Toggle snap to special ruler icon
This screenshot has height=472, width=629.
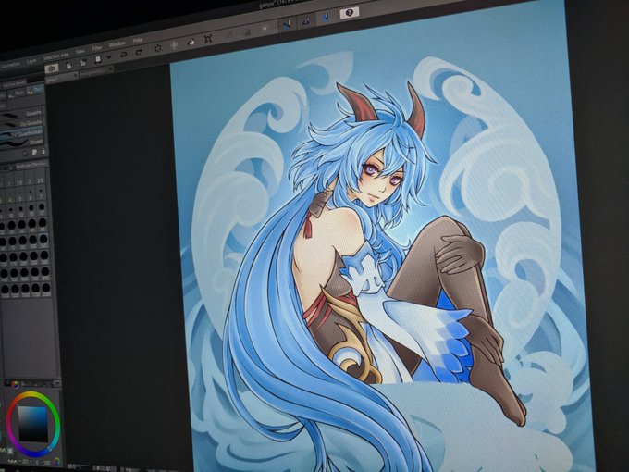305,20
